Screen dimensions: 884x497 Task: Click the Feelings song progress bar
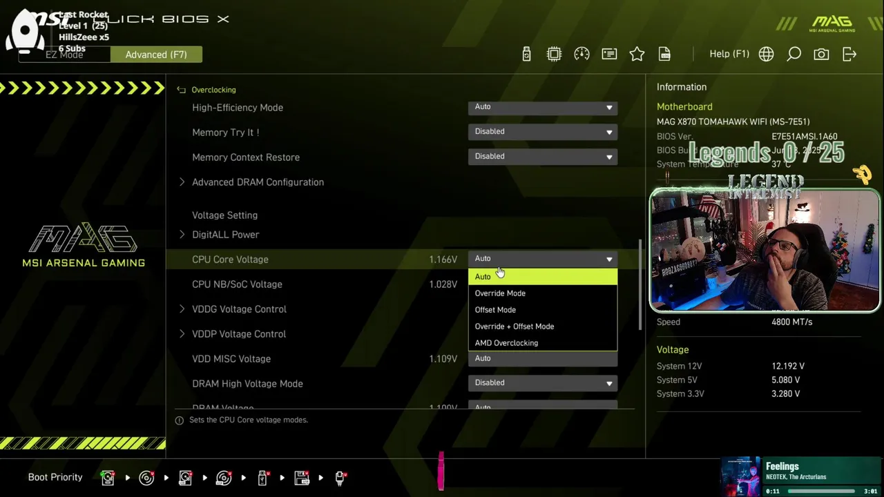[821, 491]
